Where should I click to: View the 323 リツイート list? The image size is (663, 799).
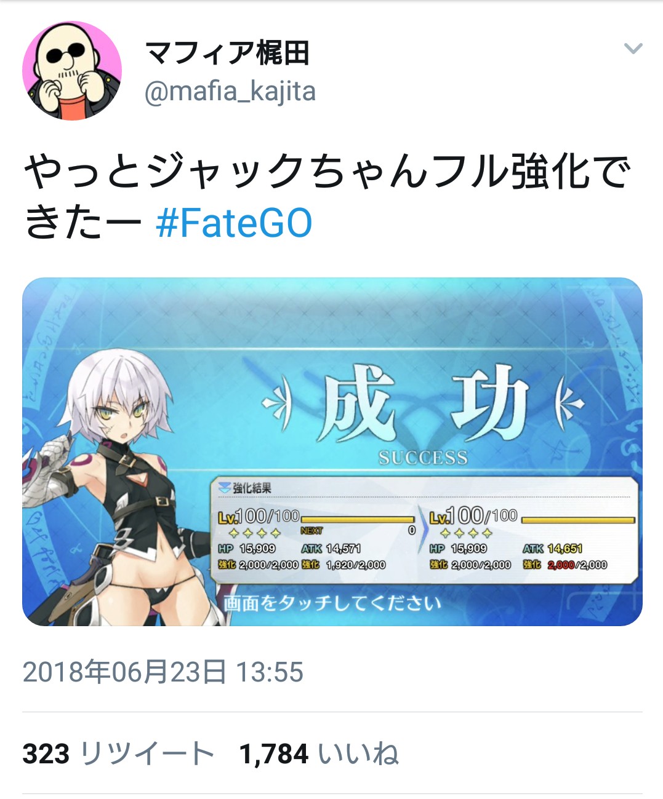(118, 754)
